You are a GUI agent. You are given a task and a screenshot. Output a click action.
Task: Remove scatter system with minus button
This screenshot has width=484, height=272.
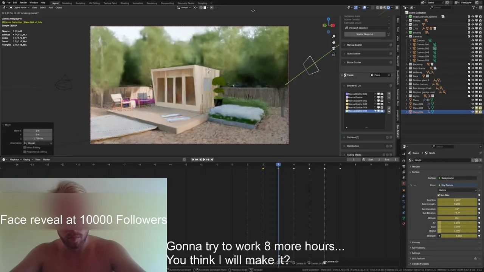tap(389, 97)
